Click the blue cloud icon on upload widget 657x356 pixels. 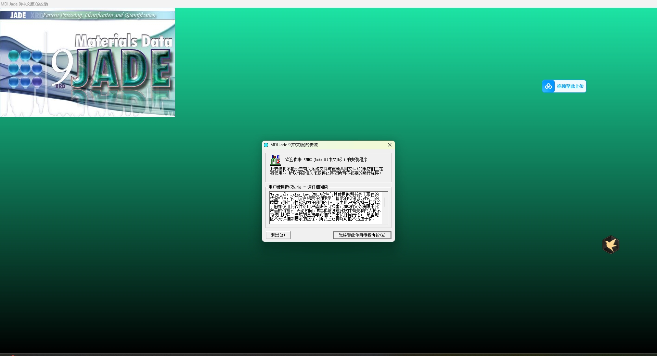(x=549, y=86)
